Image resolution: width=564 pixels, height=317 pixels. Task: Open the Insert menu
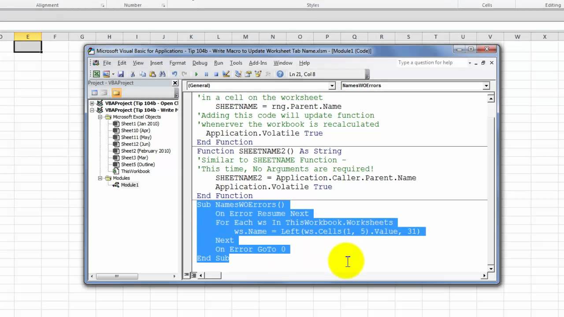(156, 63)
